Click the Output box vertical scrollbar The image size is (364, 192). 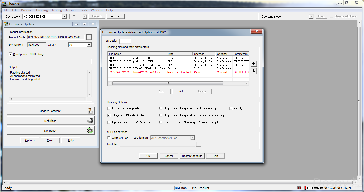click(x=89, y=84)
